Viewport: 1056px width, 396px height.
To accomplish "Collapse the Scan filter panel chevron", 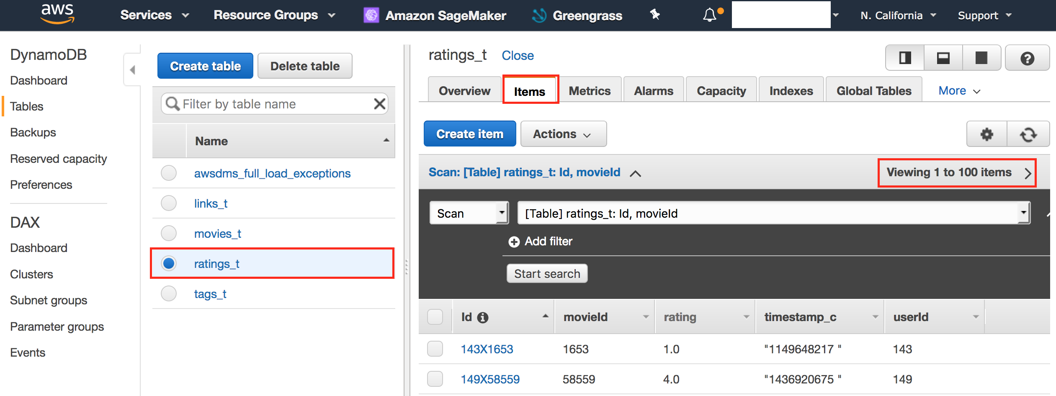I will coord(635,173).
